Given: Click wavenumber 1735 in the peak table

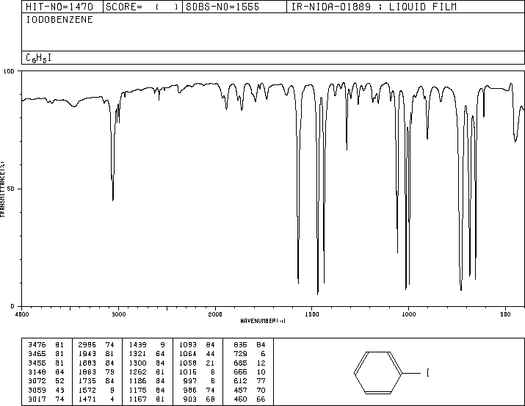Looking at the screenshot, I should pyautogui.click(x=87, y=381).
